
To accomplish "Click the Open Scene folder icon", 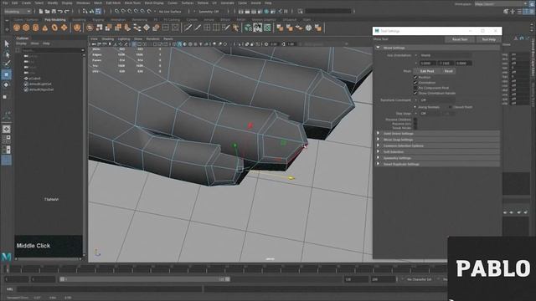I will coord(47,11).
